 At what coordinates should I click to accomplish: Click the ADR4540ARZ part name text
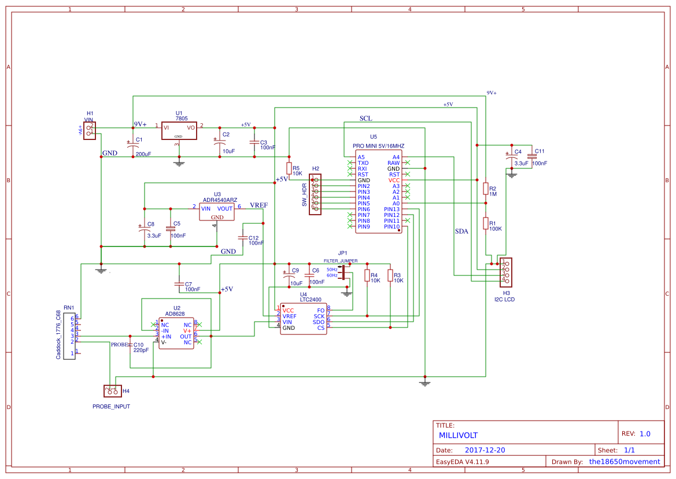(x=220, y=200)
